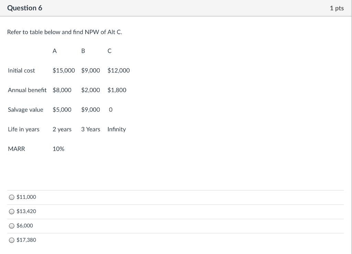Choose the $6,000 radio button
Screen dimensions: 352x254
(x=11, y=226)
